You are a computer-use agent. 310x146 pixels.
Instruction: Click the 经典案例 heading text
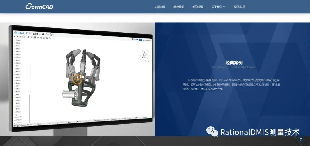point(234,63)
